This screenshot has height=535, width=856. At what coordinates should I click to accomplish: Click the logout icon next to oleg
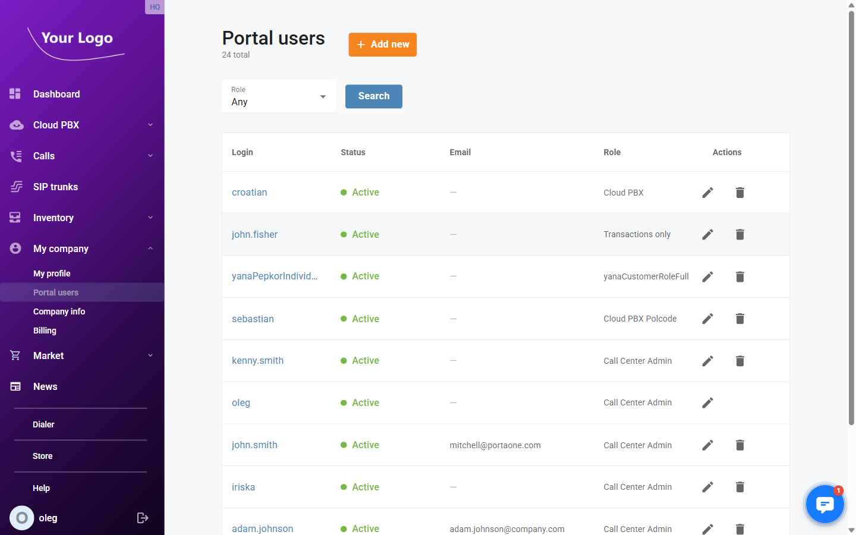click(x=143, y=518)
